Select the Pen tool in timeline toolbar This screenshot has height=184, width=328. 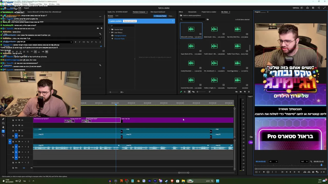click(x=3, y=119)
